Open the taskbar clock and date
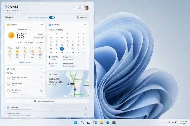The image size is (190, 126). pyautogui.click(x=183, y=122)
